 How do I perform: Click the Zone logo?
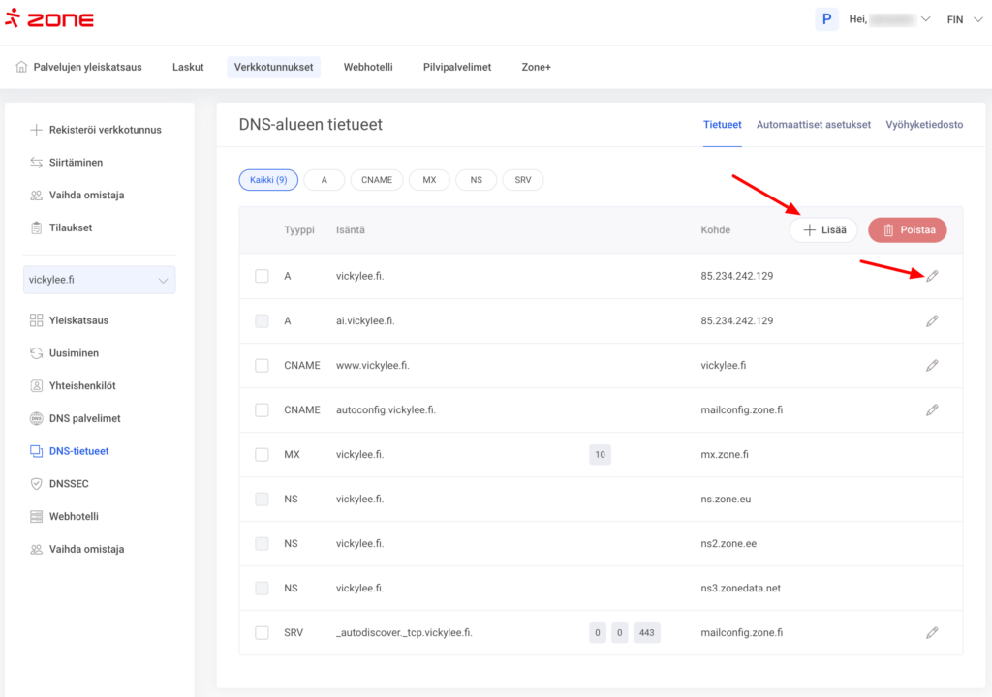(49, 19)
